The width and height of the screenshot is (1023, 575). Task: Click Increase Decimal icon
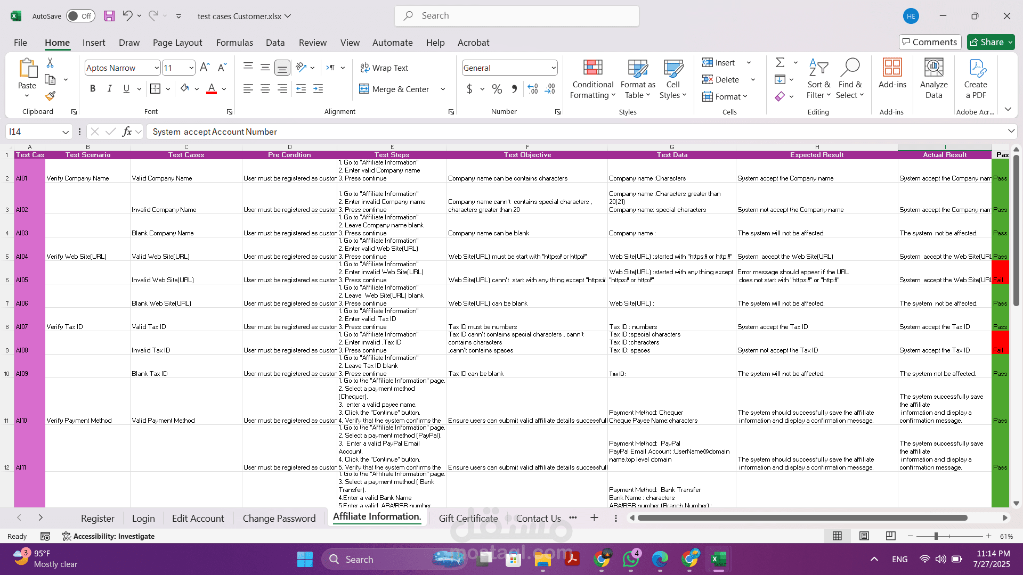[x=533, y=89]
